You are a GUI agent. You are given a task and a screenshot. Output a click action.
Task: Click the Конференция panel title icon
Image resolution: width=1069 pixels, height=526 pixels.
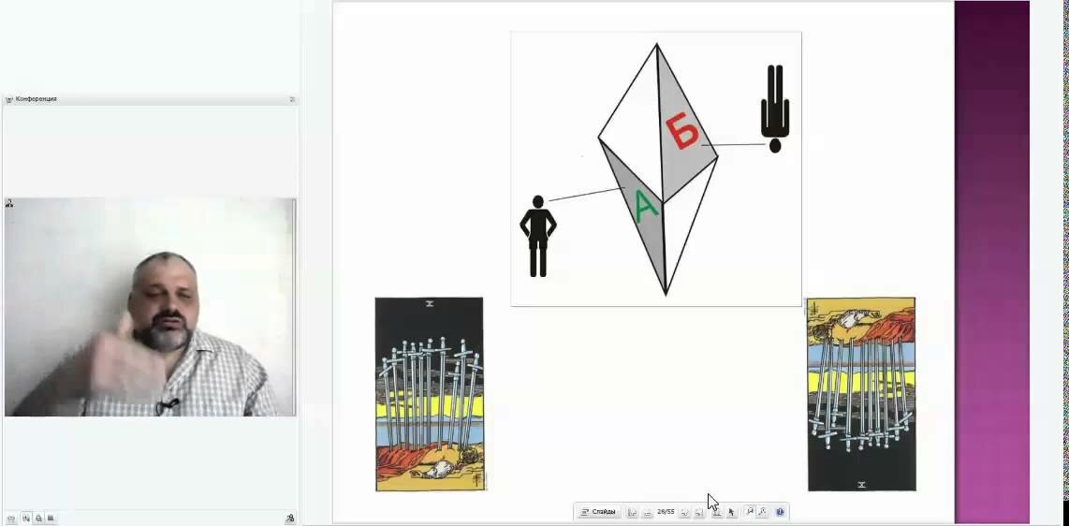point(8,99)
